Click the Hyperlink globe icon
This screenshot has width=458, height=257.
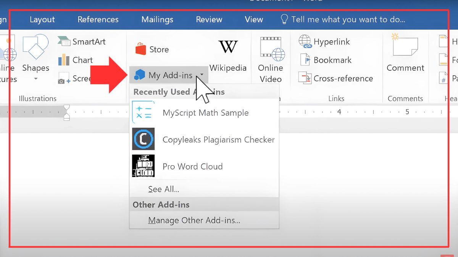pos(305,42)
